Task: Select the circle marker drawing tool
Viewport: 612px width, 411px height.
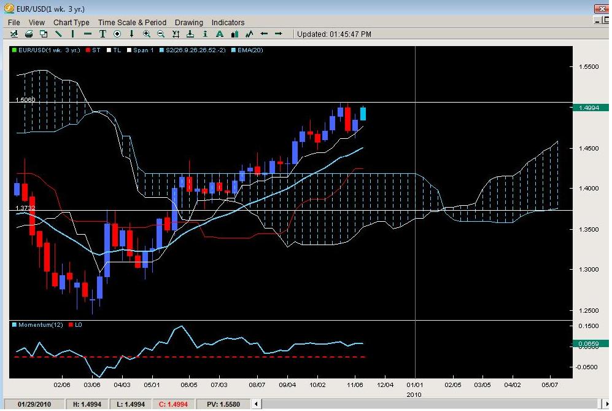Action: point(117,34)
